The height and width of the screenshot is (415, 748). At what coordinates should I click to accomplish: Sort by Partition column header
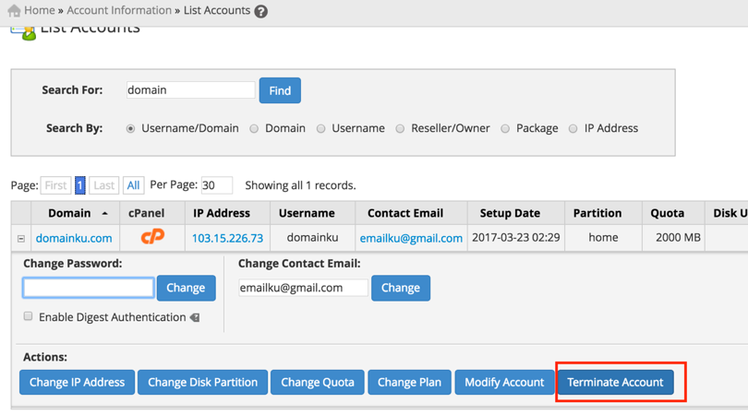597,213
